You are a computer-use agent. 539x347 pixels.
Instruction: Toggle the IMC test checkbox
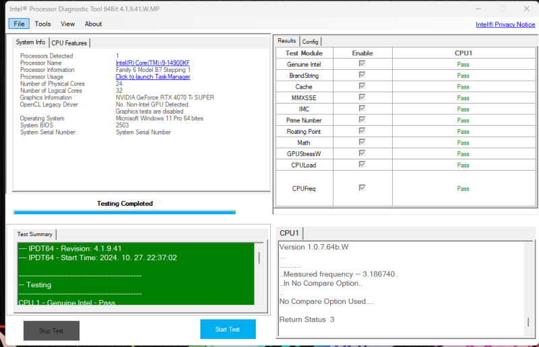[x=362, y=108]
